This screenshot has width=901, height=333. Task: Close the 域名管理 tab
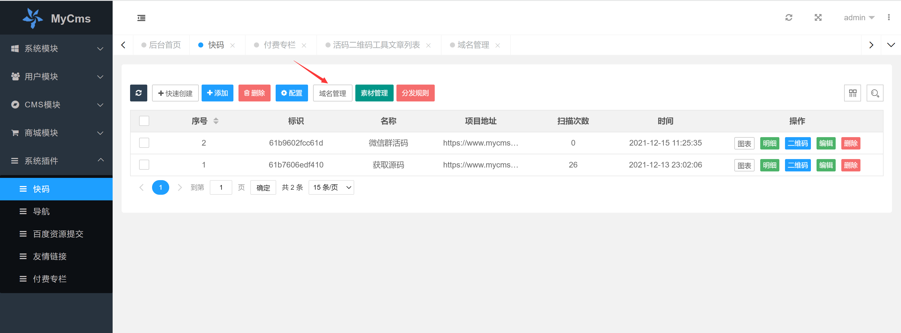pos(498,45)
